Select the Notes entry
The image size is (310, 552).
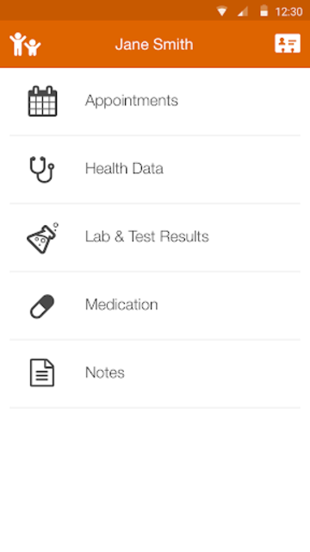coord(105,373)
